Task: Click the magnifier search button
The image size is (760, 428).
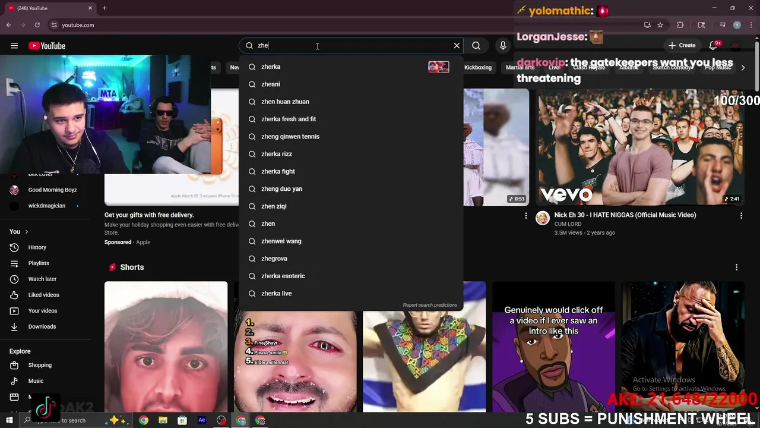Action: pos(476,46)
